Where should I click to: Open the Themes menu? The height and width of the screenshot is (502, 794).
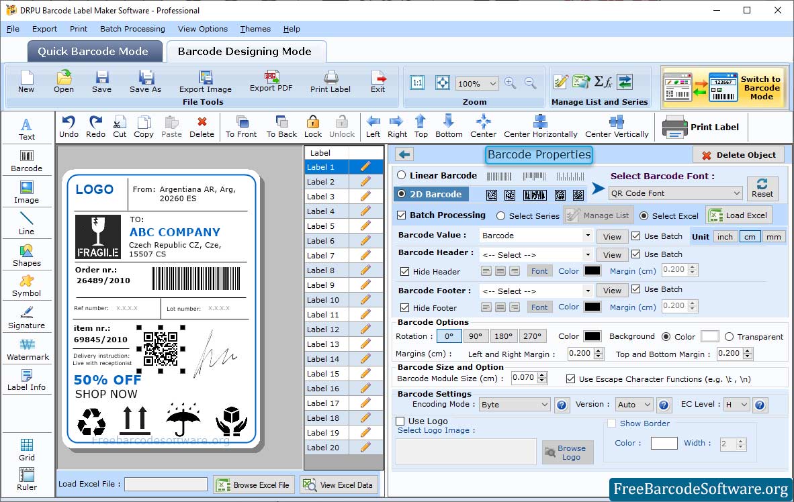click(x=255, y=29)
